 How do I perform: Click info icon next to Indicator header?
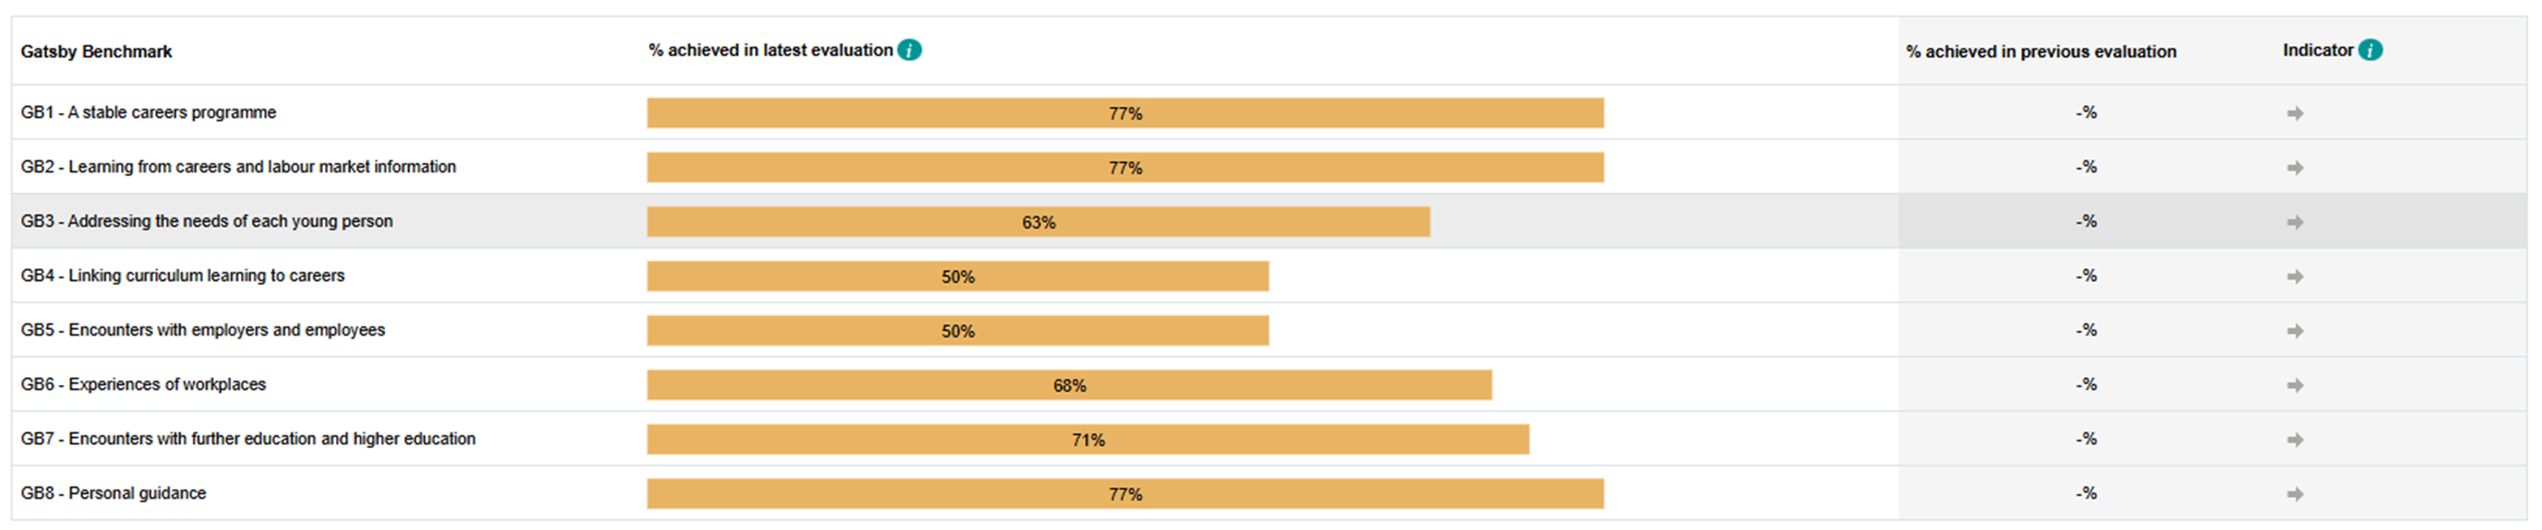pyautogui.click(x=2370, y=51)
